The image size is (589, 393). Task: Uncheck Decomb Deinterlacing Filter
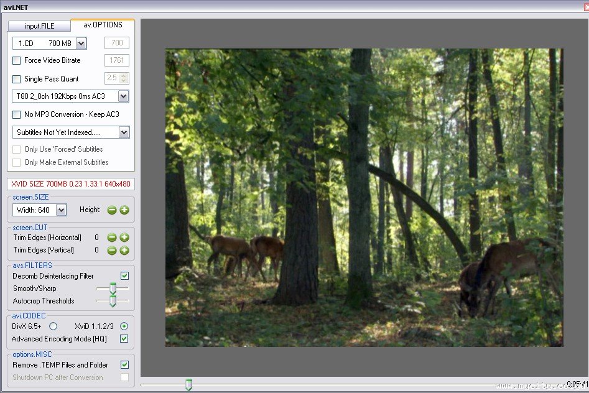pos(125,275)
